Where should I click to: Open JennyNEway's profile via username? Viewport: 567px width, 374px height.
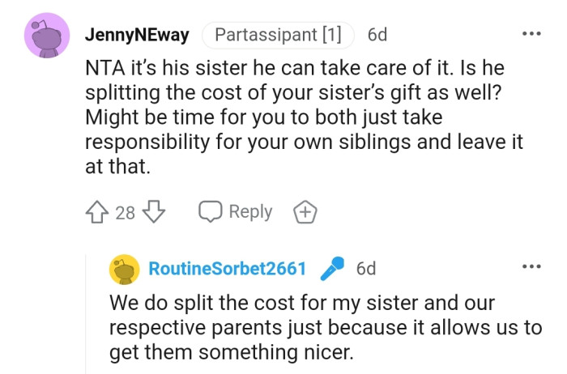click(x=137, y=36)
